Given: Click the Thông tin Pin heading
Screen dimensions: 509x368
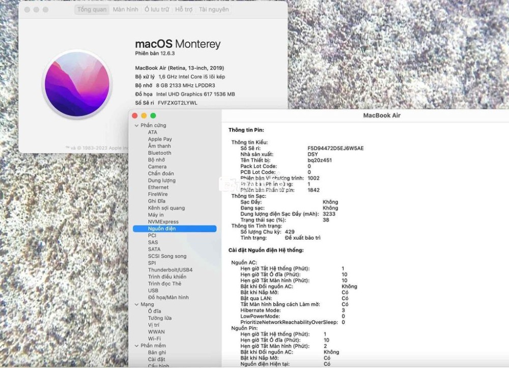Looking at the screenshot, I should 246,130.
